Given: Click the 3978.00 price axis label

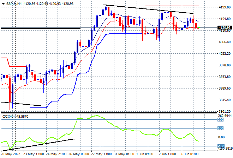Looking at the screenshot, I should click(x=225, y=65).
